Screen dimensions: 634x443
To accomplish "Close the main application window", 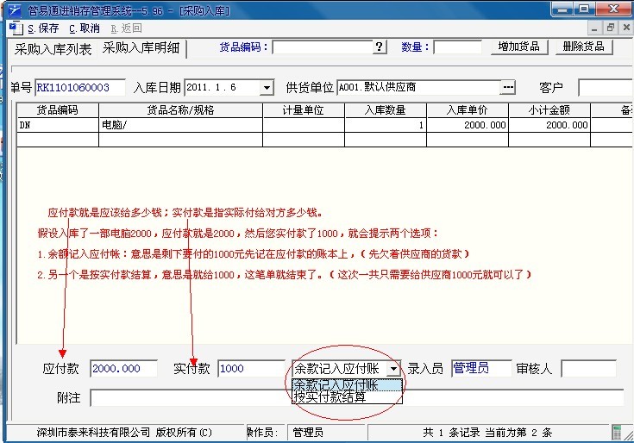I will [614, 9].
